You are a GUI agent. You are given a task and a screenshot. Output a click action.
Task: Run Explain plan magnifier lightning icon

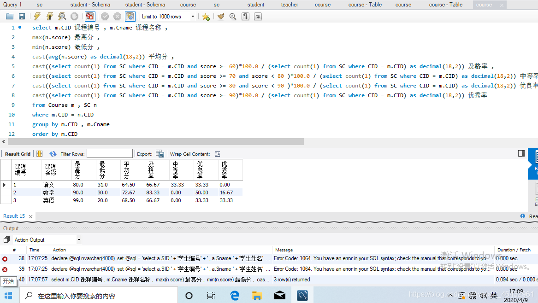(x=62, y=17)
